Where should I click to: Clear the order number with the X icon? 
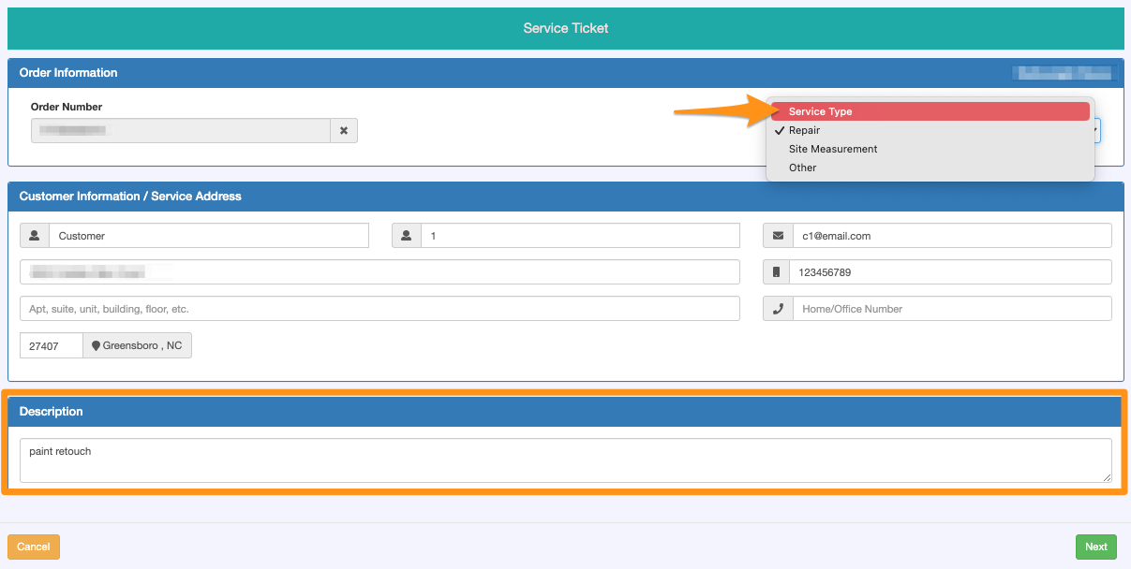344,131
